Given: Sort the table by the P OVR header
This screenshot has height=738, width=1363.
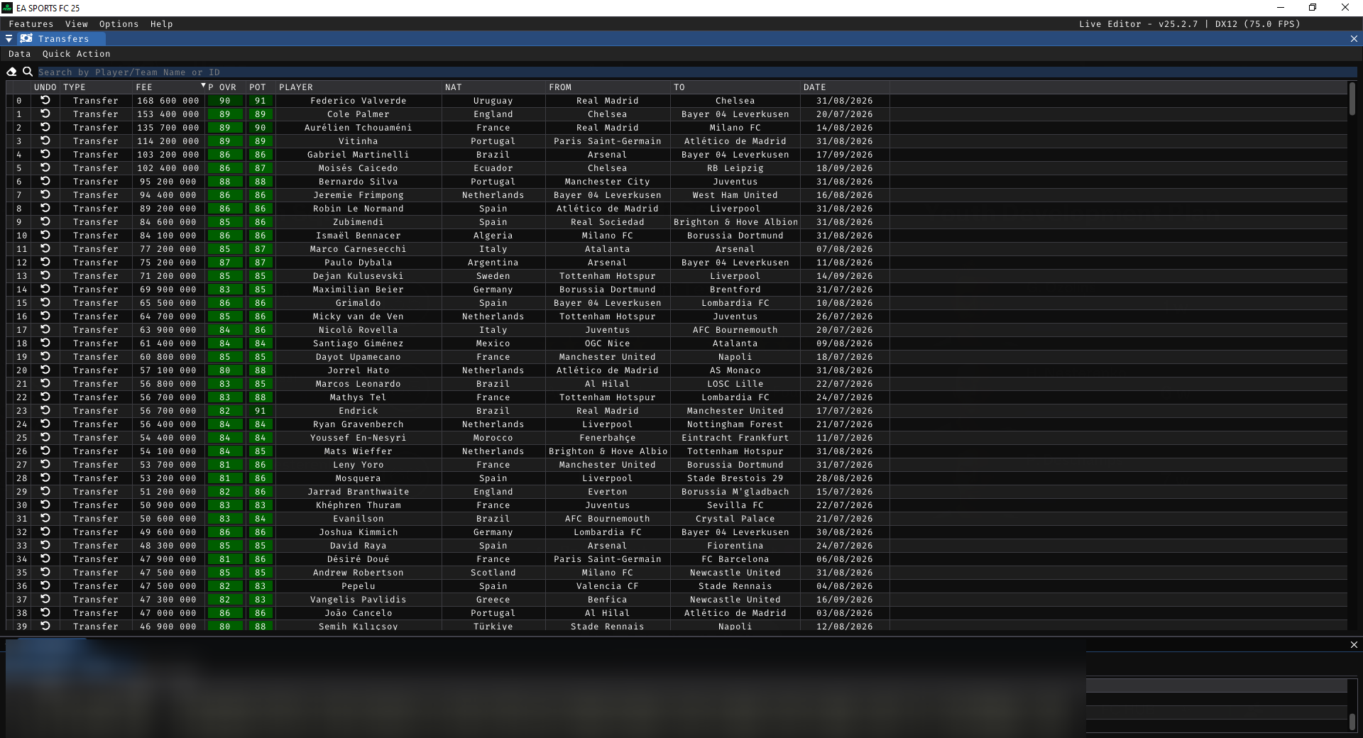Looking at the screenshot, I should (224, 87).
